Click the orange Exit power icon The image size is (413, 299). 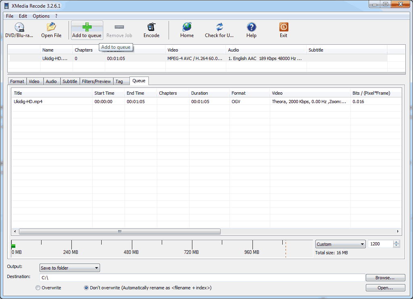(x=284, y=27)
